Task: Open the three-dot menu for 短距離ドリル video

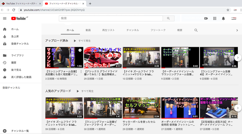Action: pos(81,72)
